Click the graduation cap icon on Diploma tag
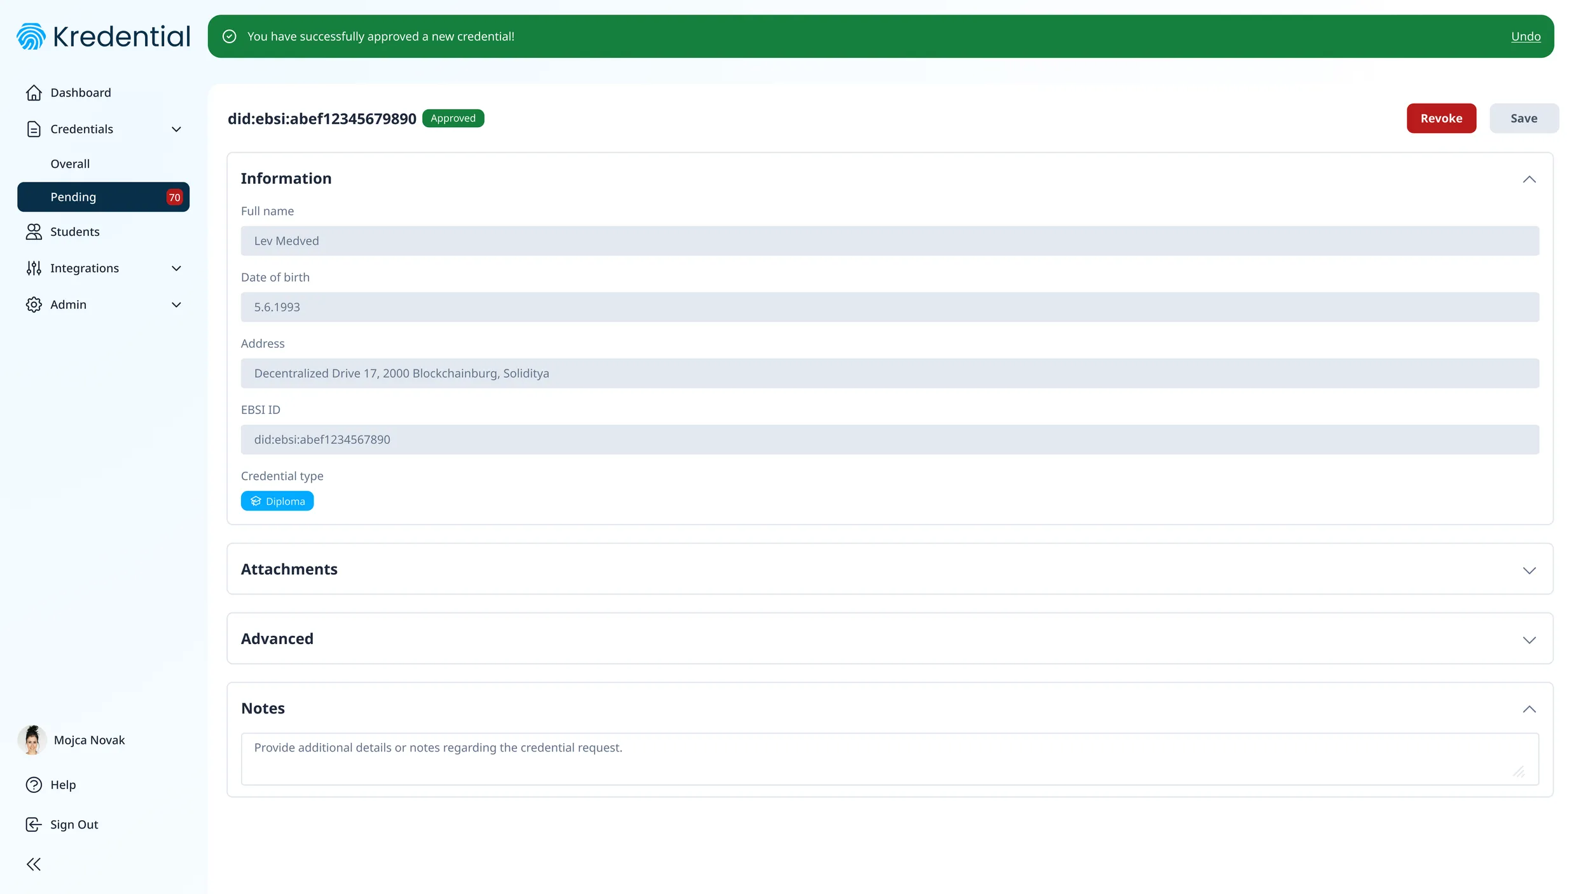The image size is (1590, 894). tap(256, 501)
